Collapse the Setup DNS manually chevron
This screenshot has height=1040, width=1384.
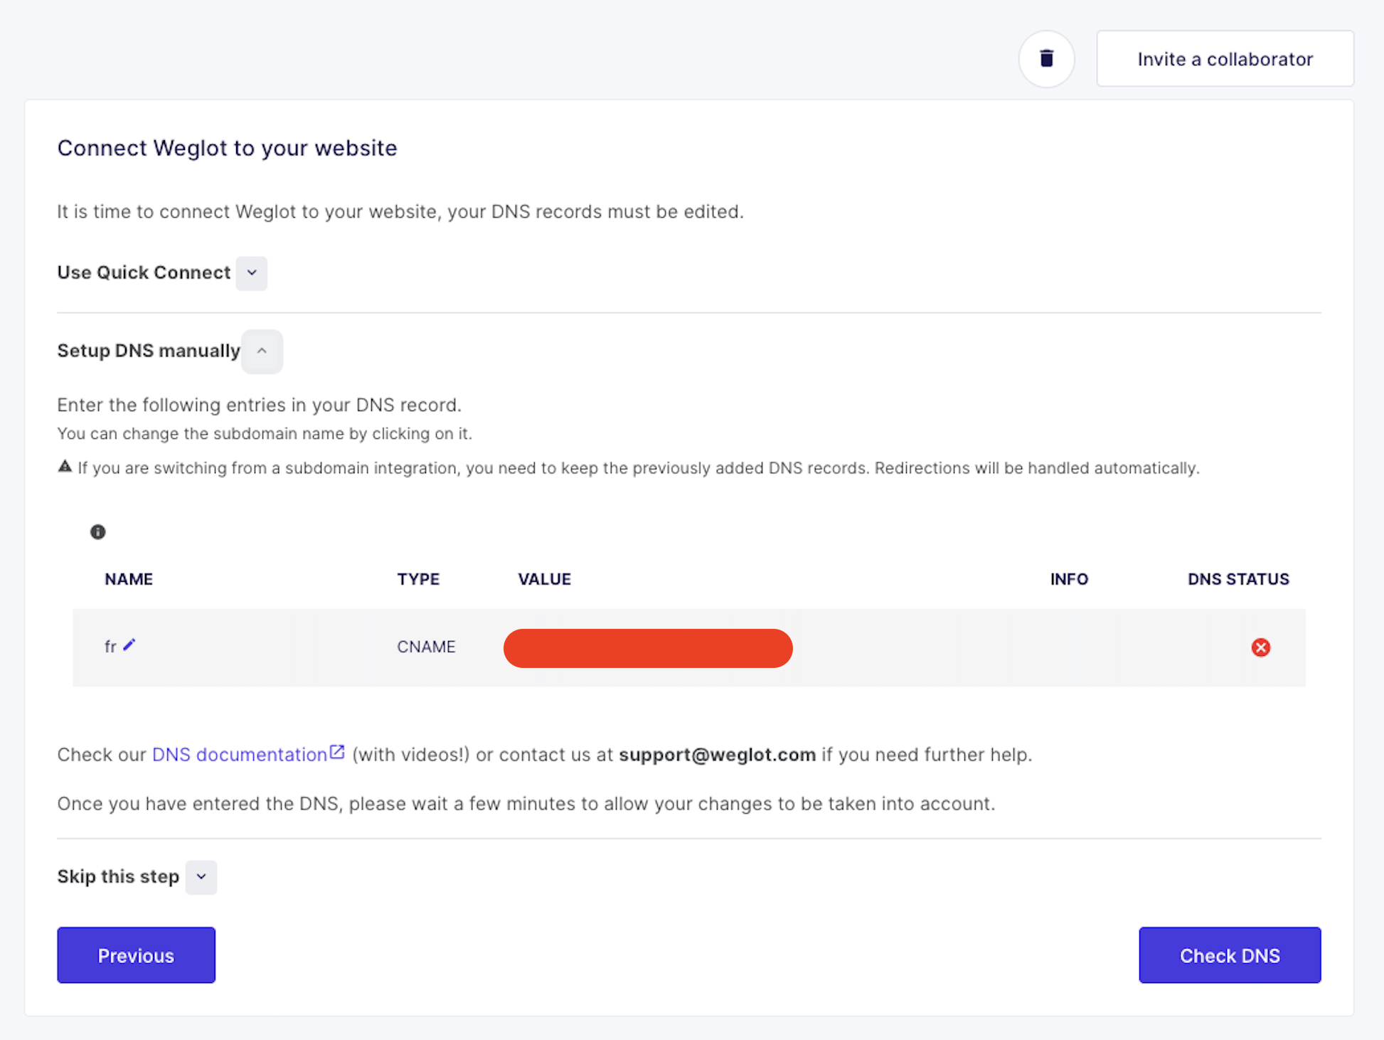coord(262,351)
